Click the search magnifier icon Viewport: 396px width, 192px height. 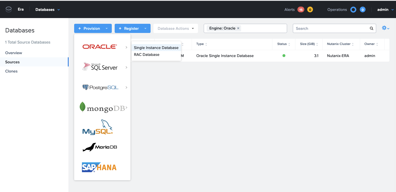372,28
